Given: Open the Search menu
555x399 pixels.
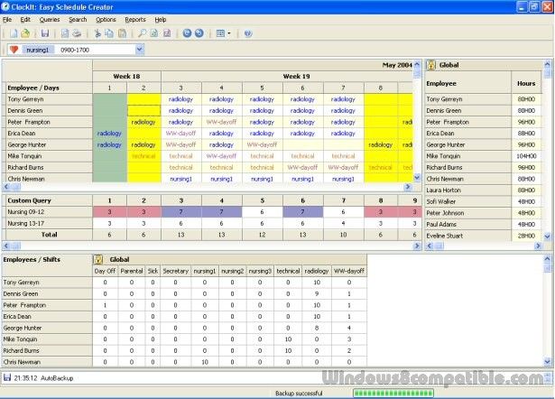Looking at the screenshot, I should click(78, 20).
